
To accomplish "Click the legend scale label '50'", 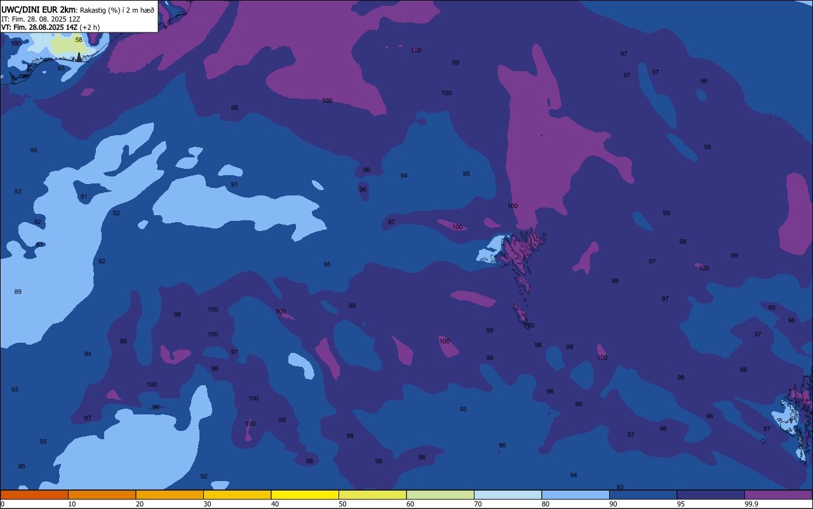I will tap(342, 504).
